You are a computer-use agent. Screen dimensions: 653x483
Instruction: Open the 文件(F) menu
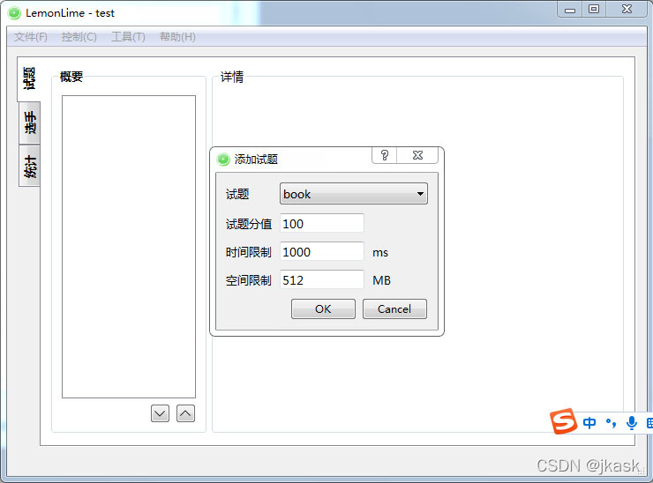tap(30, 37)
